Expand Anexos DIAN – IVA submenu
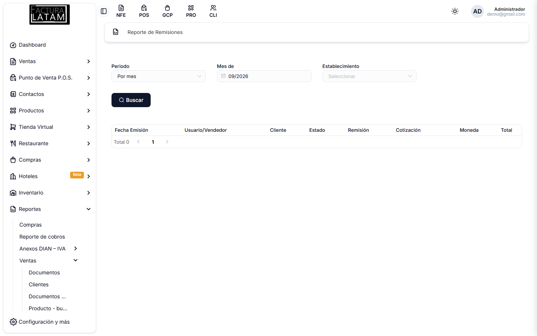The width and height of the screenshot is (537, 336). point(48,249)
